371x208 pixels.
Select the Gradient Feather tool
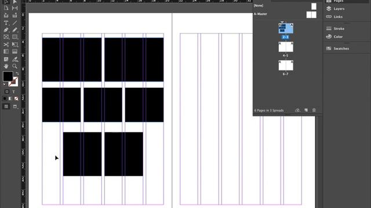coord(14,51)
